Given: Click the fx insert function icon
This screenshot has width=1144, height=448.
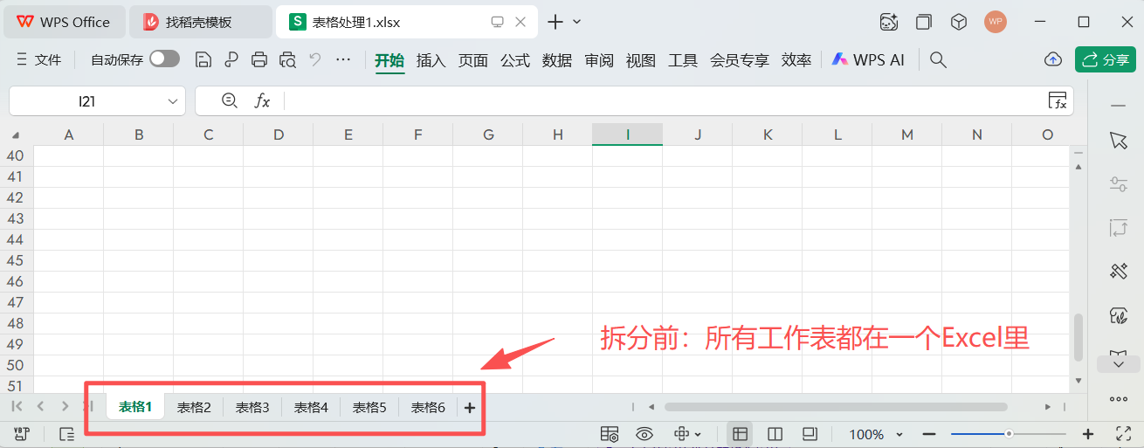Looking at the screenshot, I should [262, 101].
